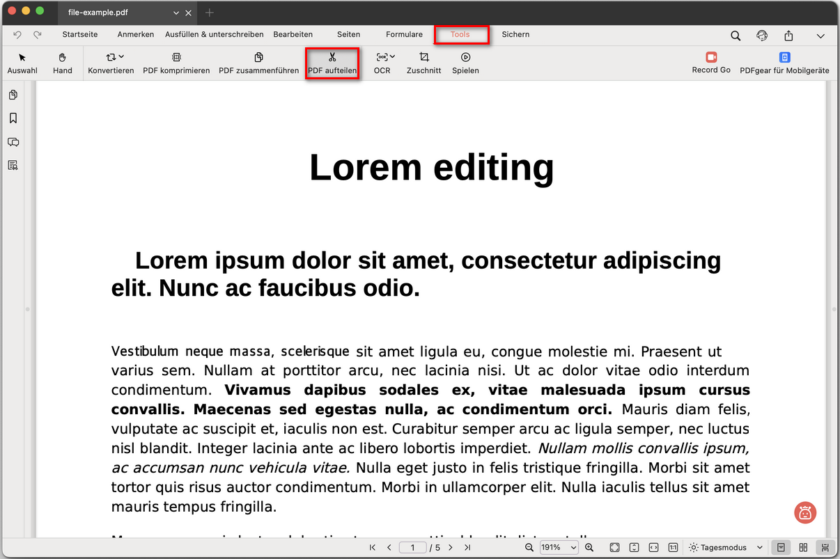The height and width of the screenshot is (559, 840).
Task: Switch to the Hand tool
Action: 63,63
